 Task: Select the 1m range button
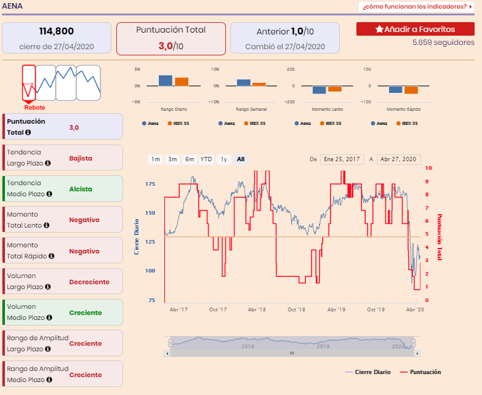[x=156, y=159]
